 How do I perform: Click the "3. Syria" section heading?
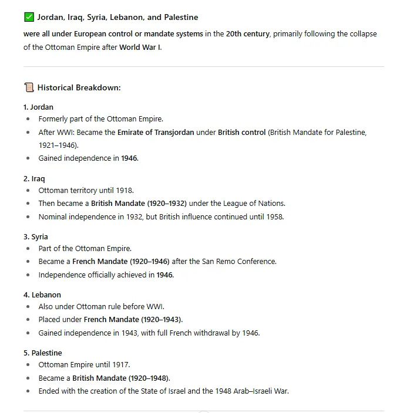click(36, 236)
